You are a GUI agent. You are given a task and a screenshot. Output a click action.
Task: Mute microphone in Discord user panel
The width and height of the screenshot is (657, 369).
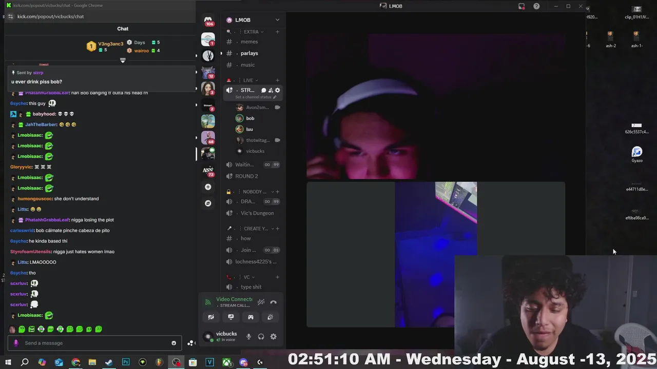(249, 337)
